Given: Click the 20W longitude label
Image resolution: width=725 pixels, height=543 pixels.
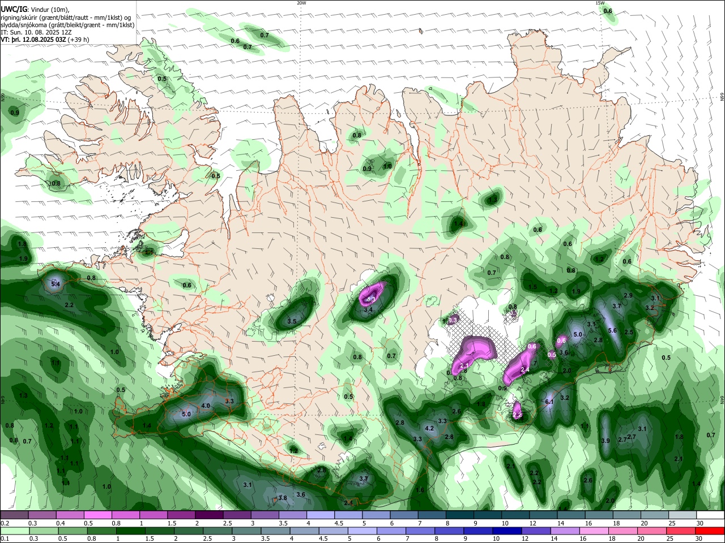Looking at the screenshot, I should (x=302, y=3).
